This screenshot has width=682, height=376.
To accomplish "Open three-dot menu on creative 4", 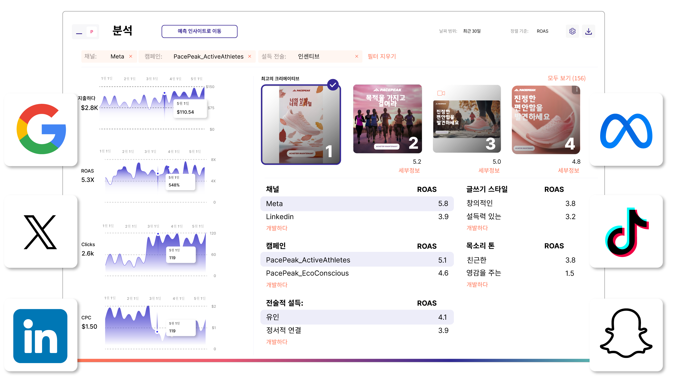I will [577, 90].
